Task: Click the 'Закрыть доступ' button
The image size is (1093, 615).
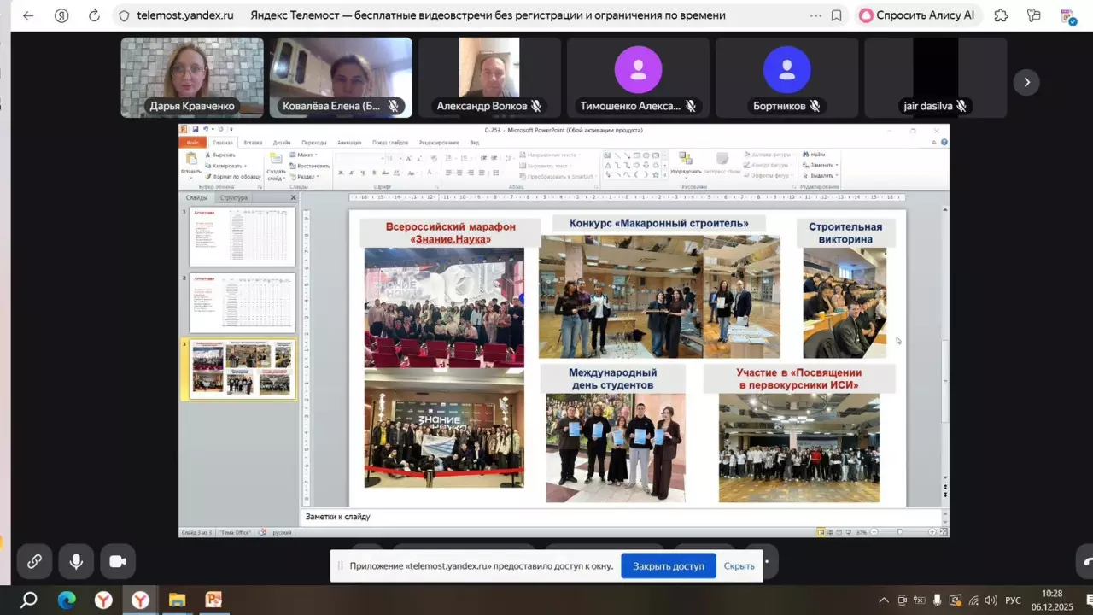Action: click(668, 565)
